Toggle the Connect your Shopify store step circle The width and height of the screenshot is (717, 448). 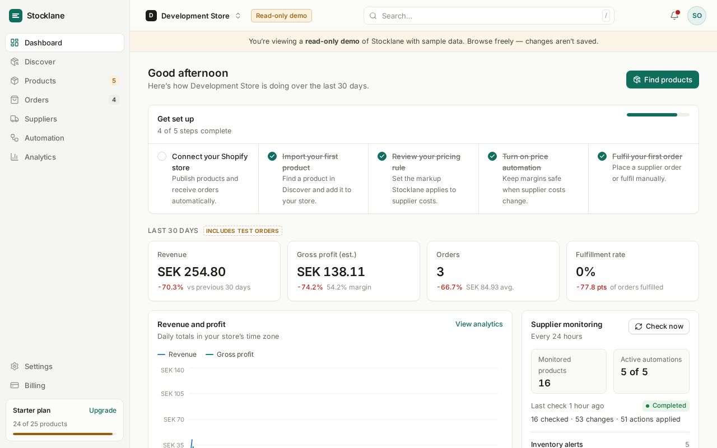(162, 156)
